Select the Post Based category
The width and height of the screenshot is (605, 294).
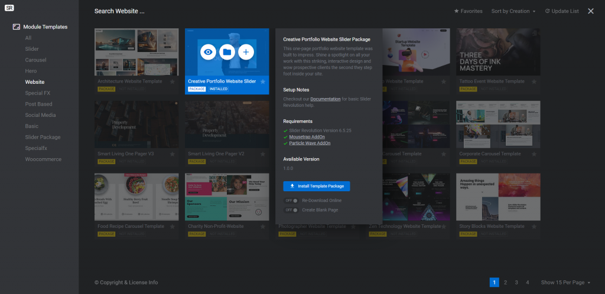[x=38, y=104]
